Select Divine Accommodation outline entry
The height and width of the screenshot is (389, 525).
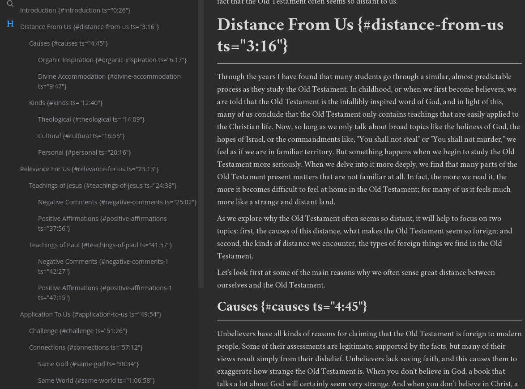click(110, 81)
